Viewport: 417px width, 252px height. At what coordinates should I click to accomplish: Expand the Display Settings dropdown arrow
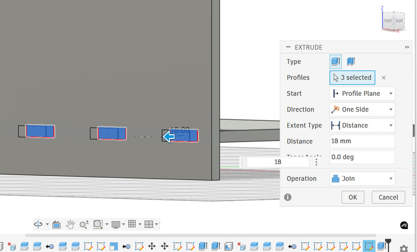click(124, 224)
